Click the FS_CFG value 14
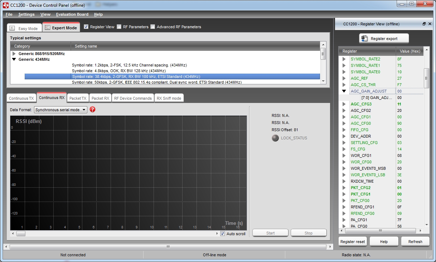Image resolution: width=436 pixels, height=262 pixels. click(399, 149)
